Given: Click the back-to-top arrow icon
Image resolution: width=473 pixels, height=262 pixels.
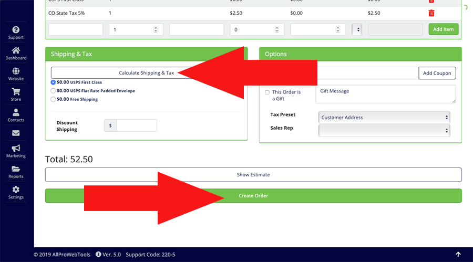Looking at the screenshot, I should click(458, 255).
